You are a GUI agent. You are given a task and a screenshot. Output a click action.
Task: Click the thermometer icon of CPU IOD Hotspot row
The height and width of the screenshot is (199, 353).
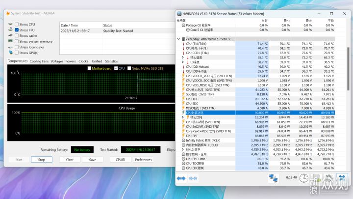point(183,67)
